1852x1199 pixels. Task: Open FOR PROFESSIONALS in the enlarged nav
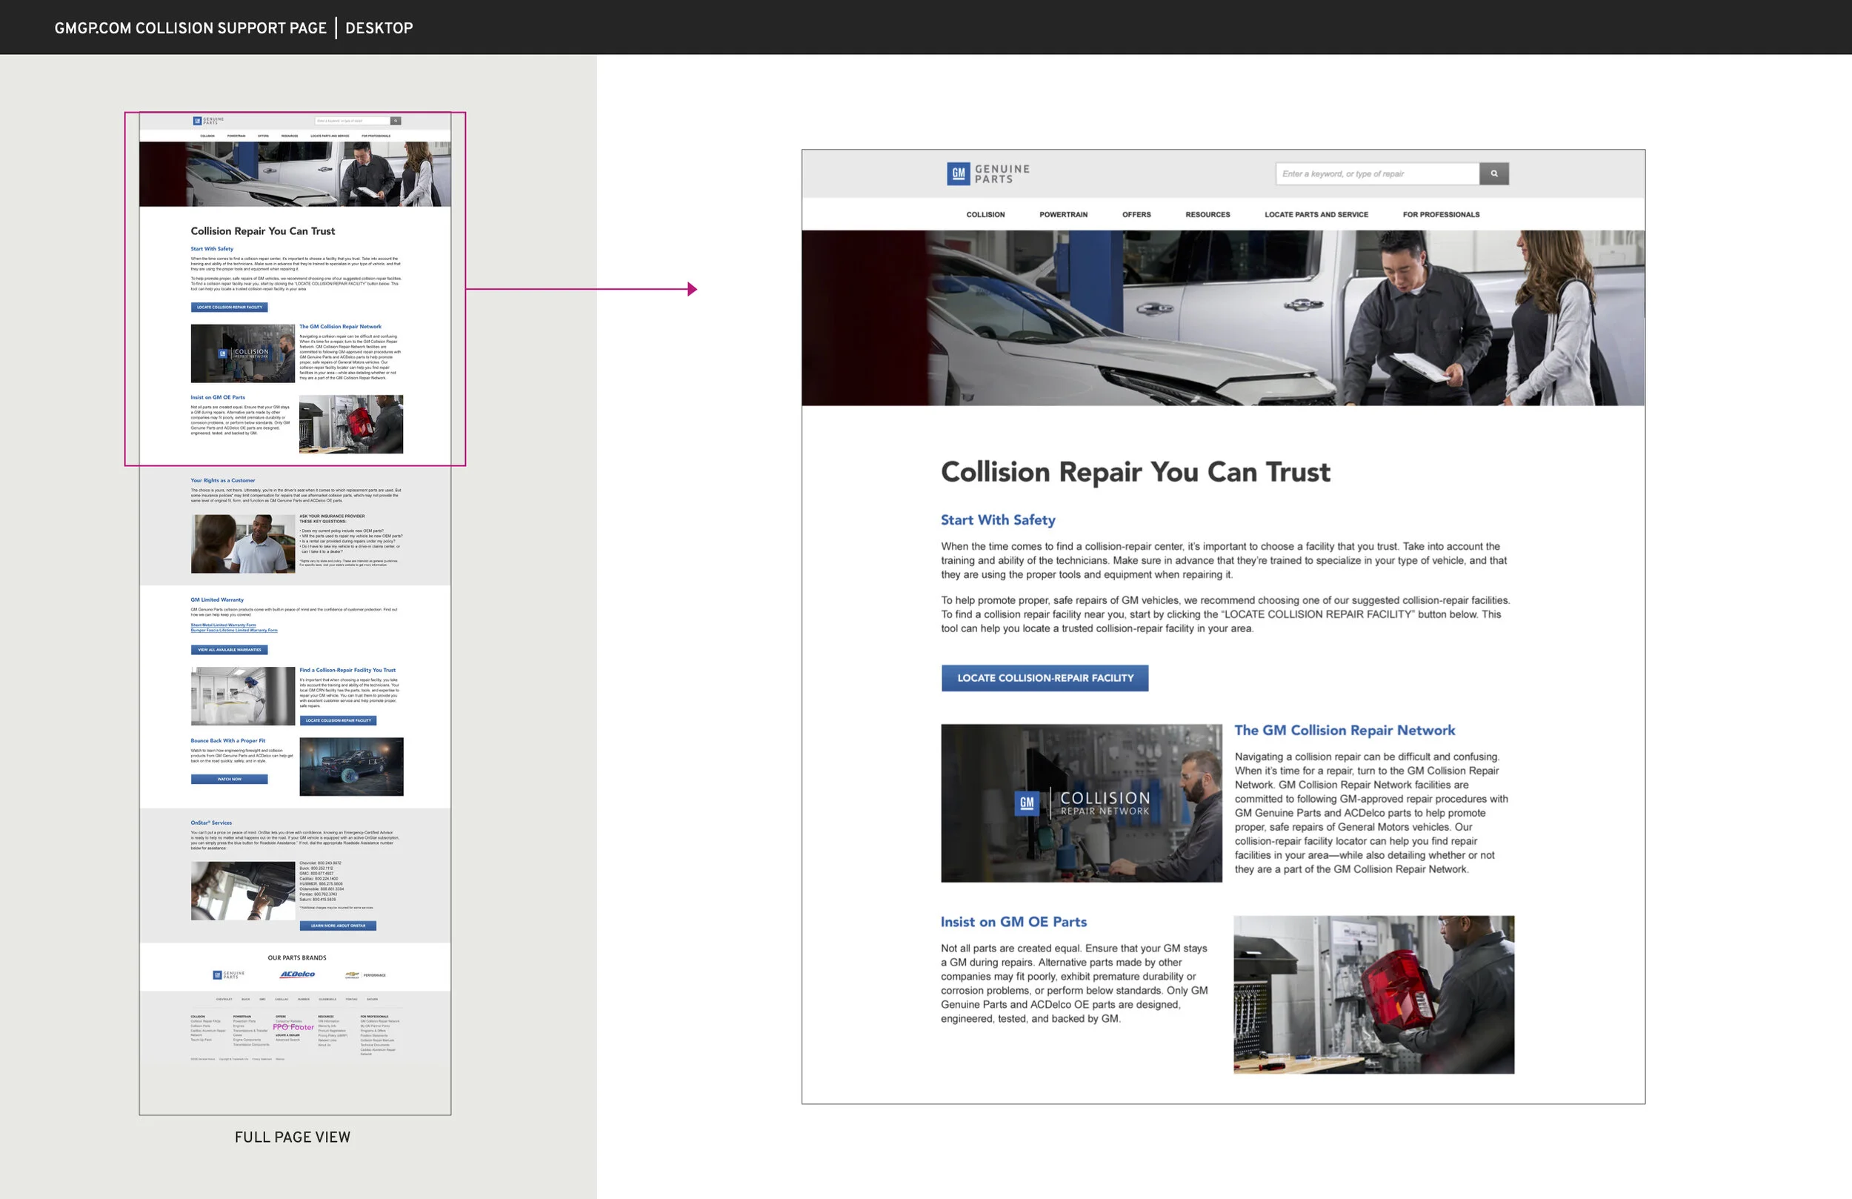[1440, 215]
